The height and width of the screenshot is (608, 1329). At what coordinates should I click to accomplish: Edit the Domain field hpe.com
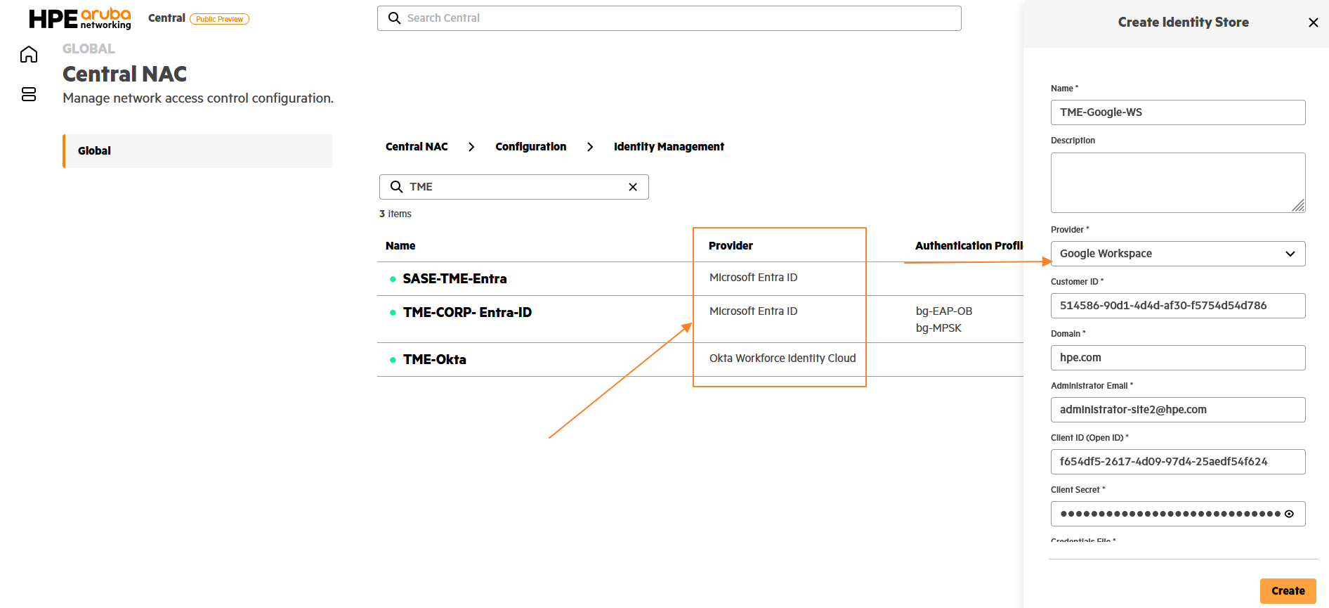[1178, 358]
